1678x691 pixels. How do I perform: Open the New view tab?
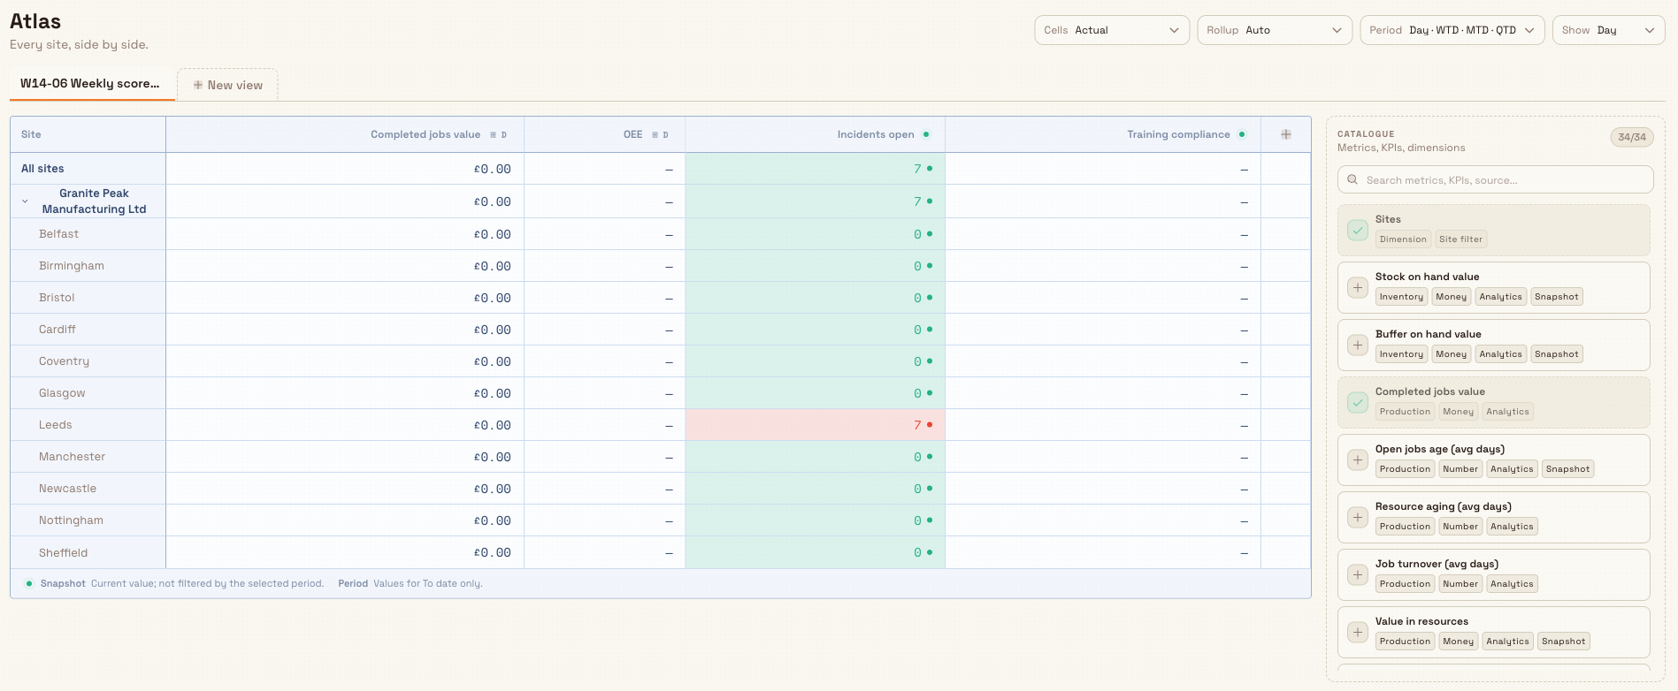(227, 85)
